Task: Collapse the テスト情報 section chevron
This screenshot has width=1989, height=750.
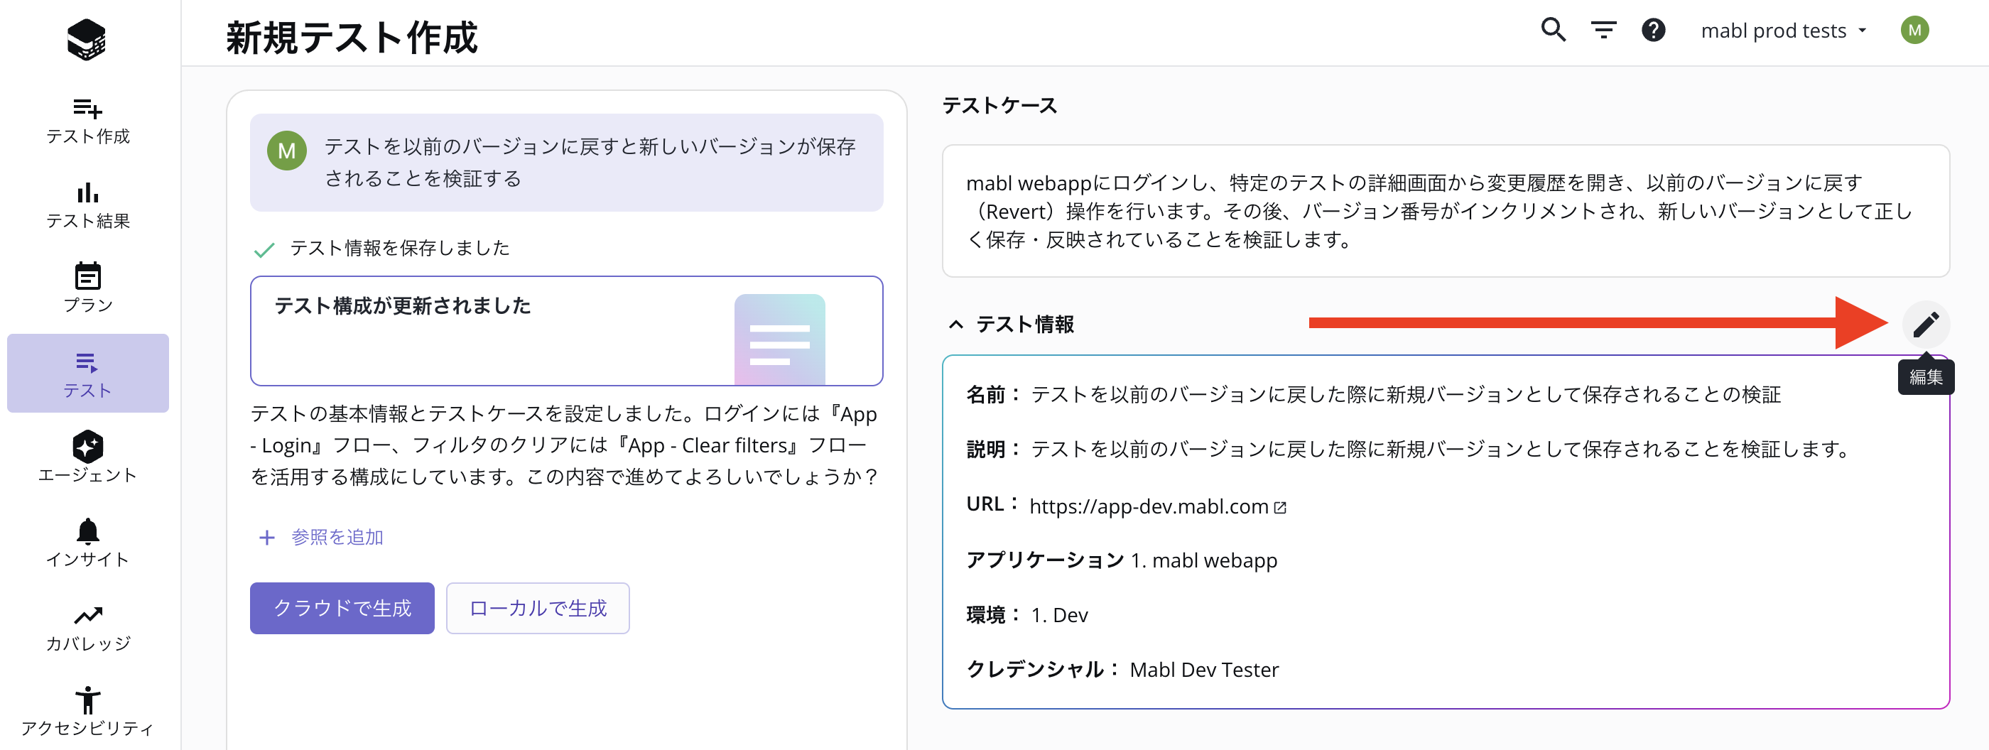Action: point(956,324)
